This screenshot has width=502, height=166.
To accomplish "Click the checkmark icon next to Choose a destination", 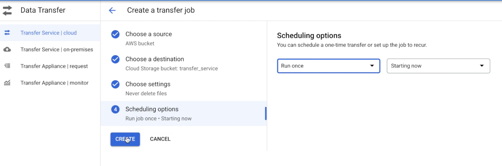I will (x=115, y=59).
